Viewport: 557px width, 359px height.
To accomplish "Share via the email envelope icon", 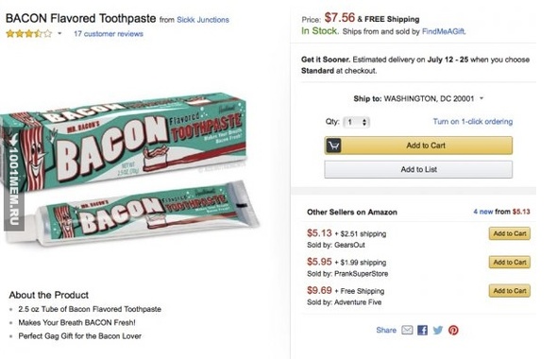I will click(407, 331).
